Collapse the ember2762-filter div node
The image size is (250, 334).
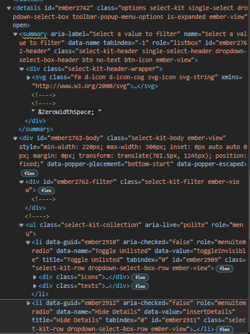[21, 182]
